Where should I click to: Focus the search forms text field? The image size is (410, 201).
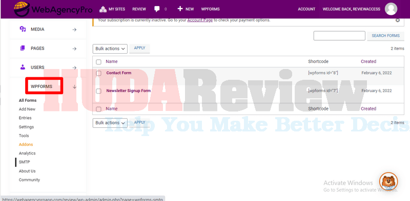(339, 36)
